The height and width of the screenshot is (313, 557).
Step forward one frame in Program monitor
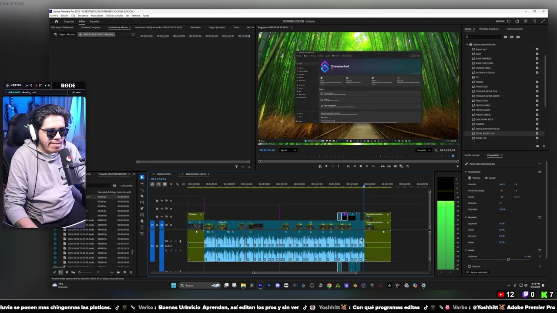[x=366, y=166]
